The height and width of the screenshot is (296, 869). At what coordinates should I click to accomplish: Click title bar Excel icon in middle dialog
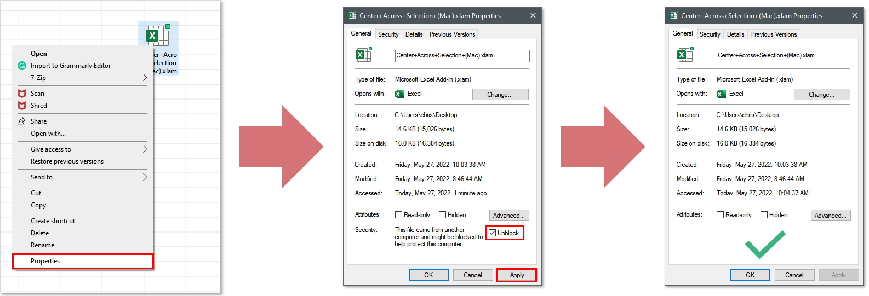click(352, 16)
